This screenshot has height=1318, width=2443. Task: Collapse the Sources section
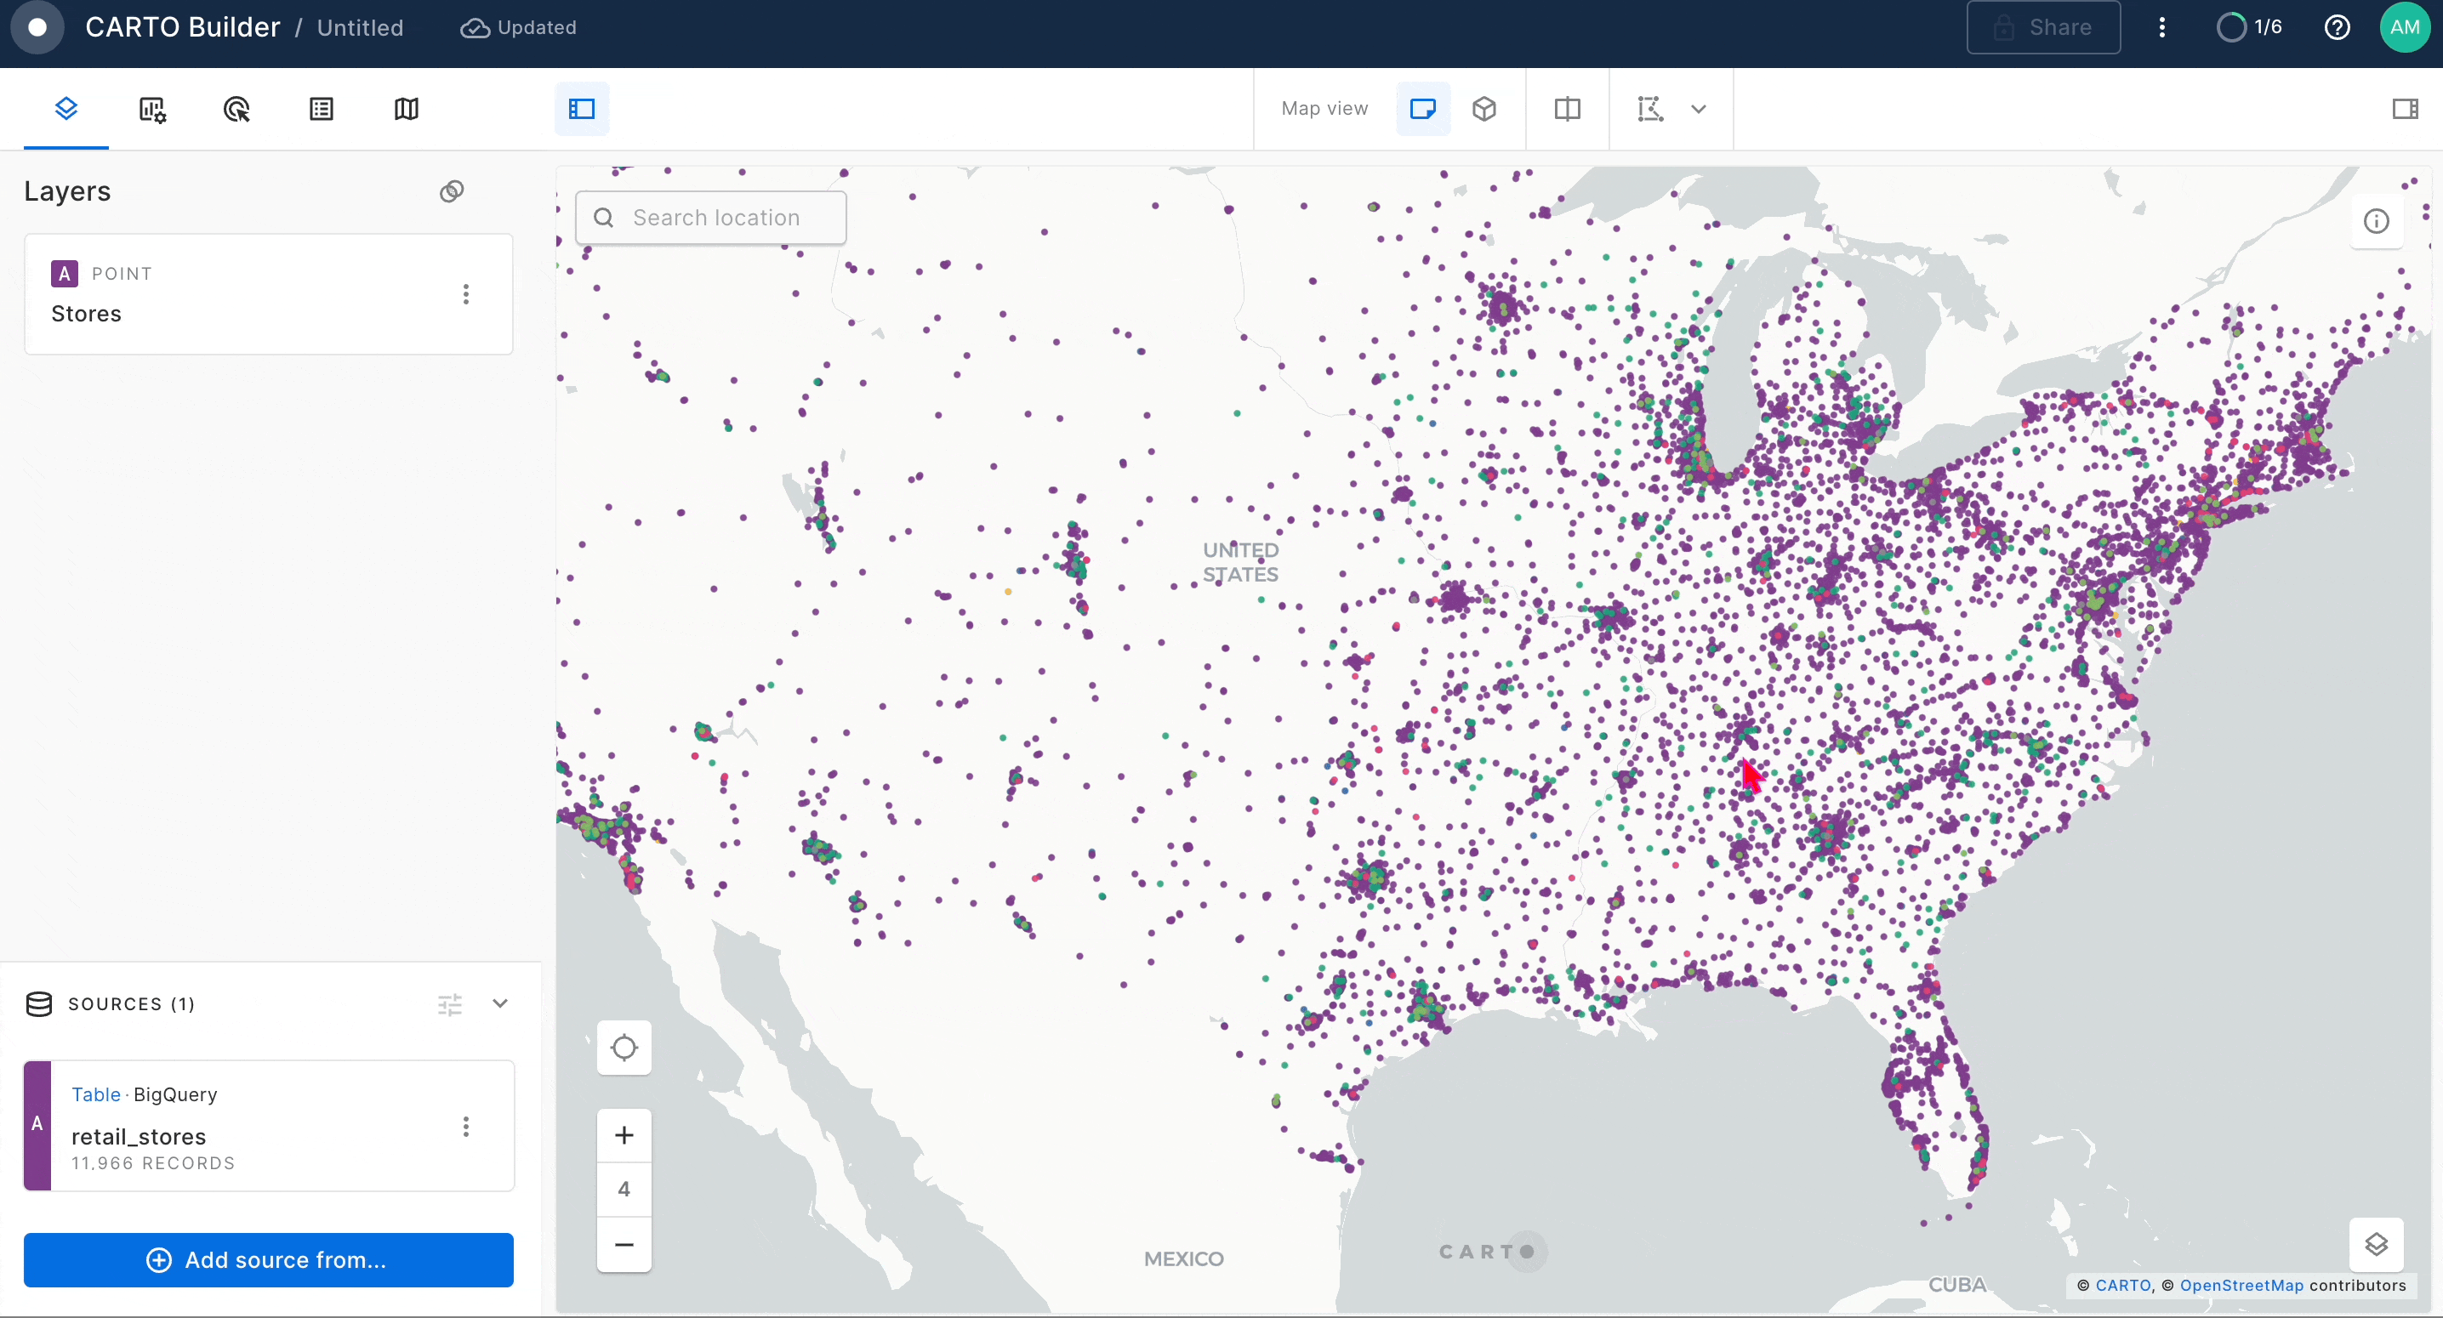pyautogui.click(x=500, y=1003)
